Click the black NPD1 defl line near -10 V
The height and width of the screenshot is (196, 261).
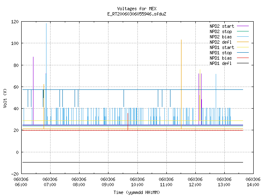click(x=132, y=162)
